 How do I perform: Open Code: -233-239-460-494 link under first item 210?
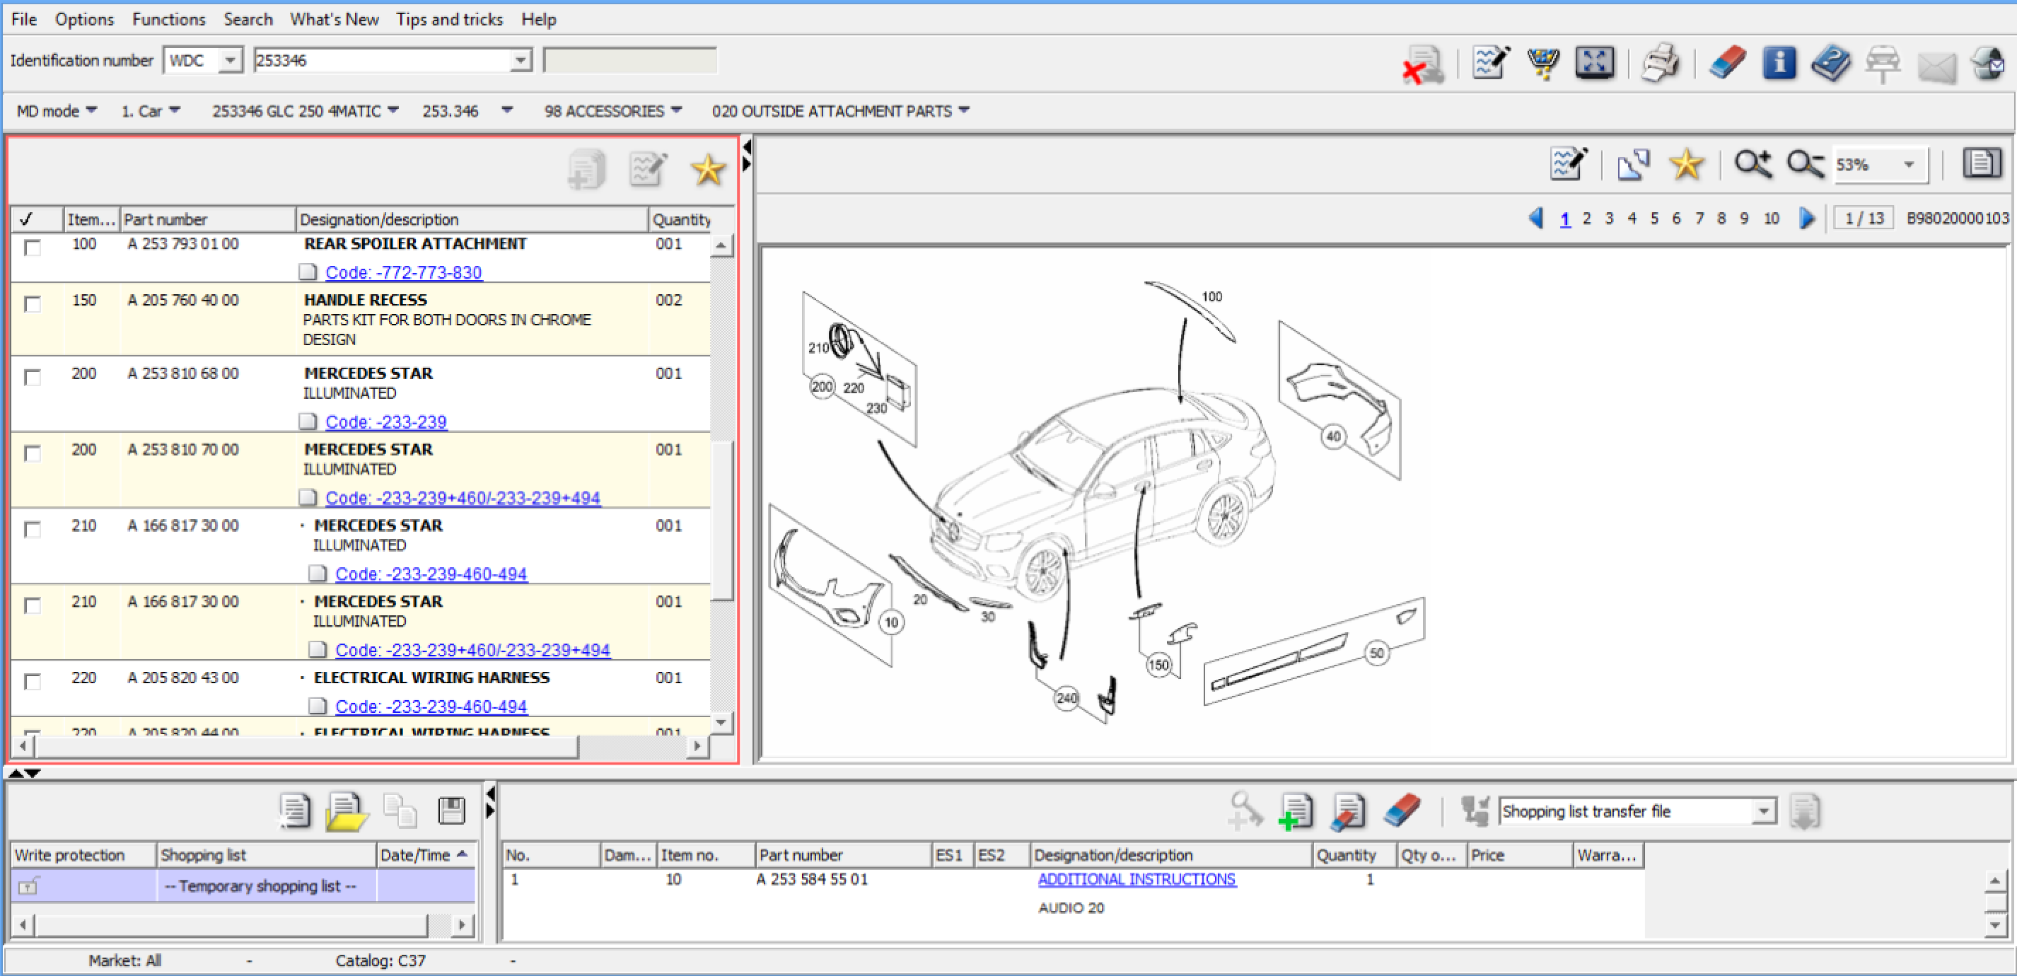pos(431,574)
